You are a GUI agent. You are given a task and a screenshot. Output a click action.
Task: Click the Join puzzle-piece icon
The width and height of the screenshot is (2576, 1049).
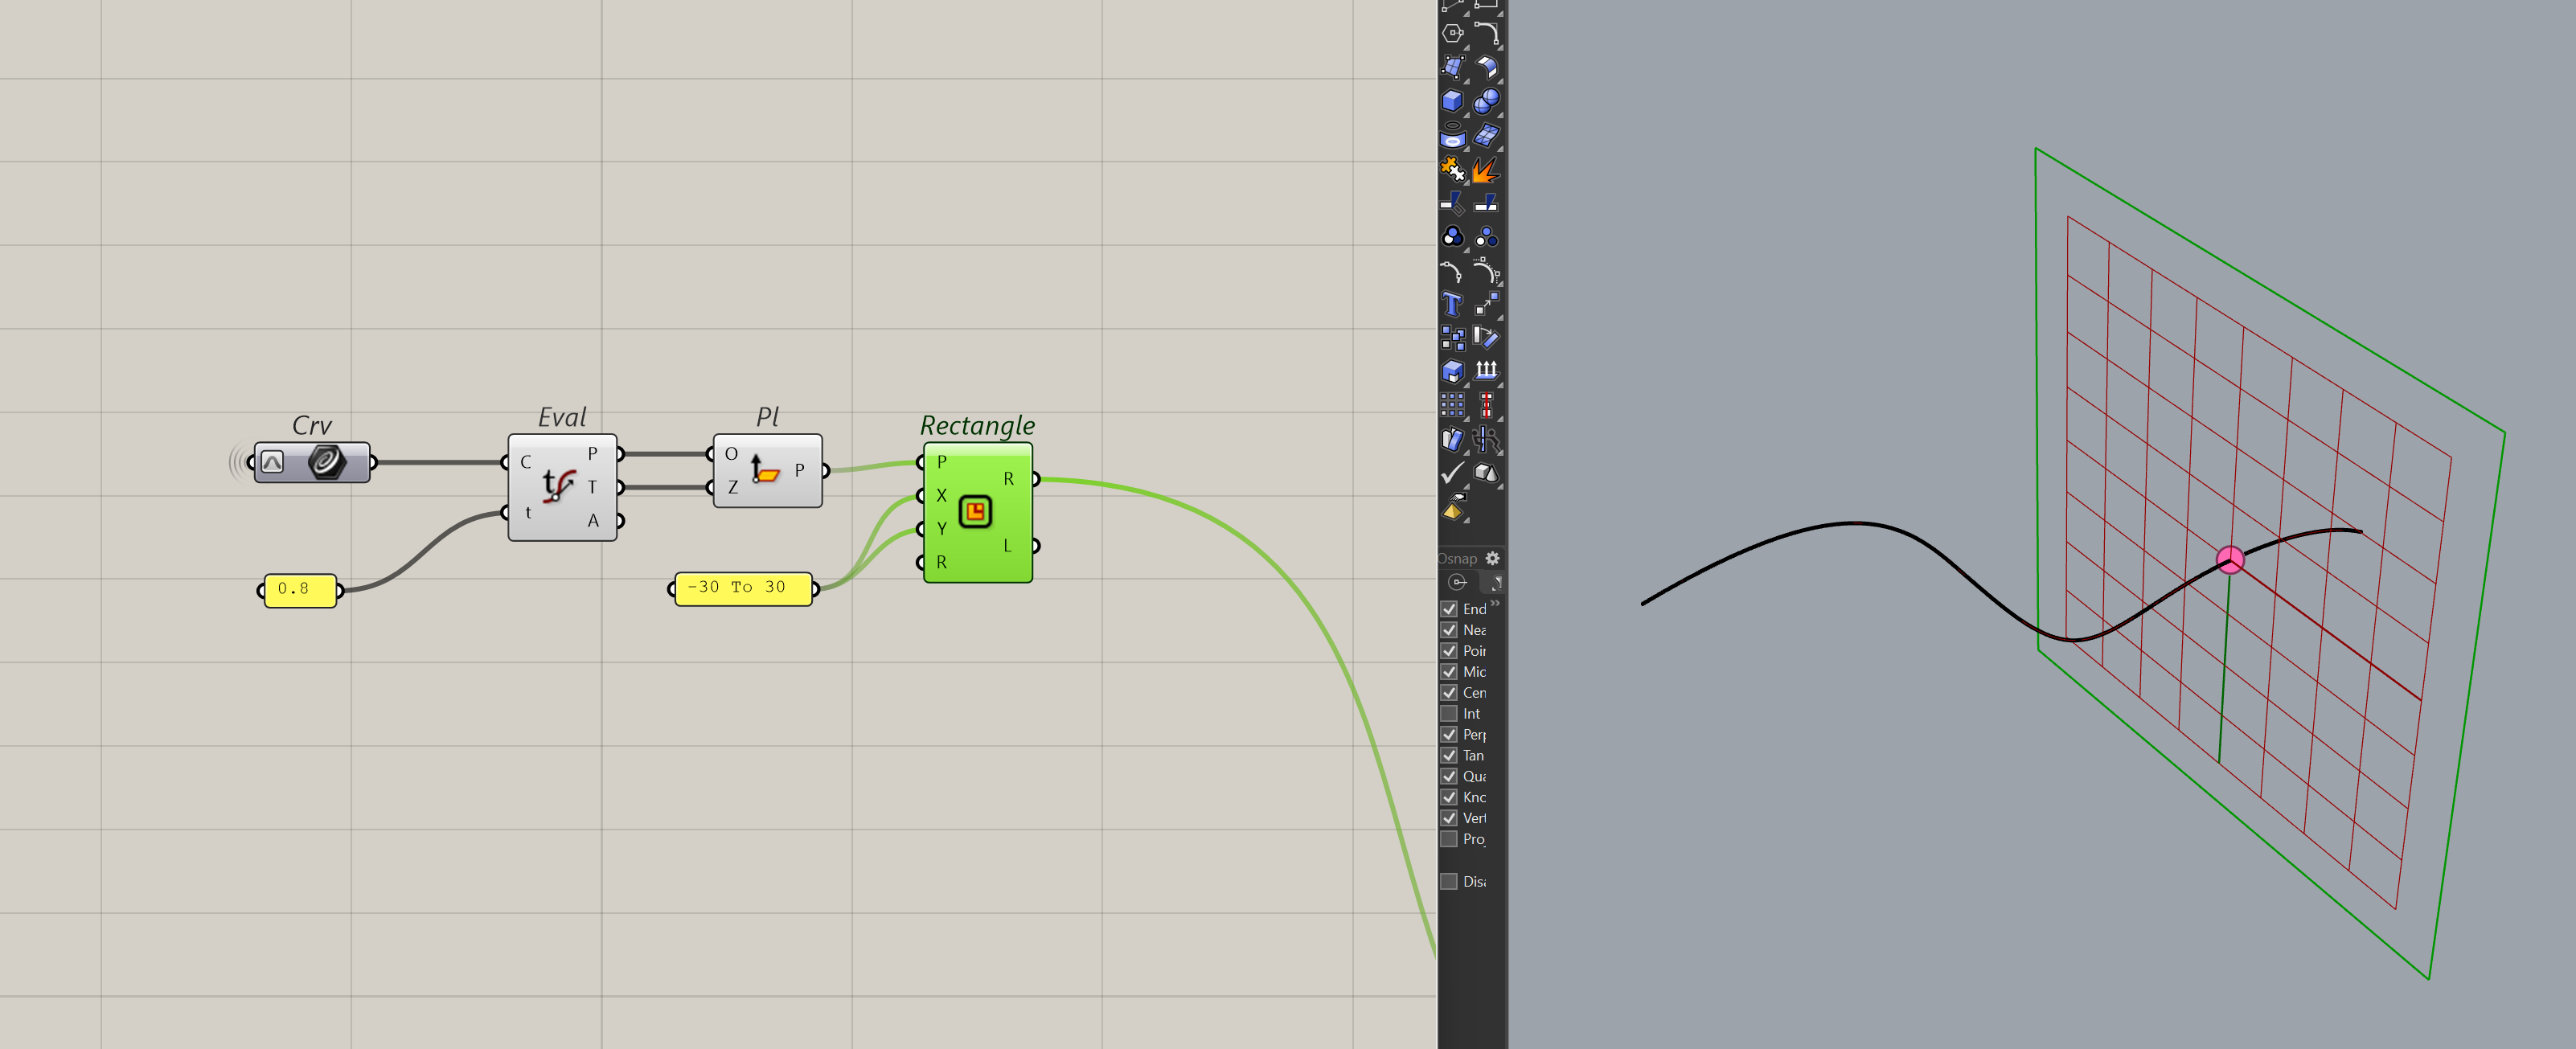coord(1452,170)
